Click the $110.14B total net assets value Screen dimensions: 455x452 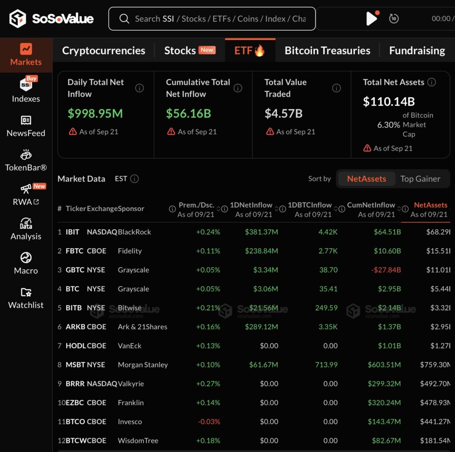pos(389,102)
